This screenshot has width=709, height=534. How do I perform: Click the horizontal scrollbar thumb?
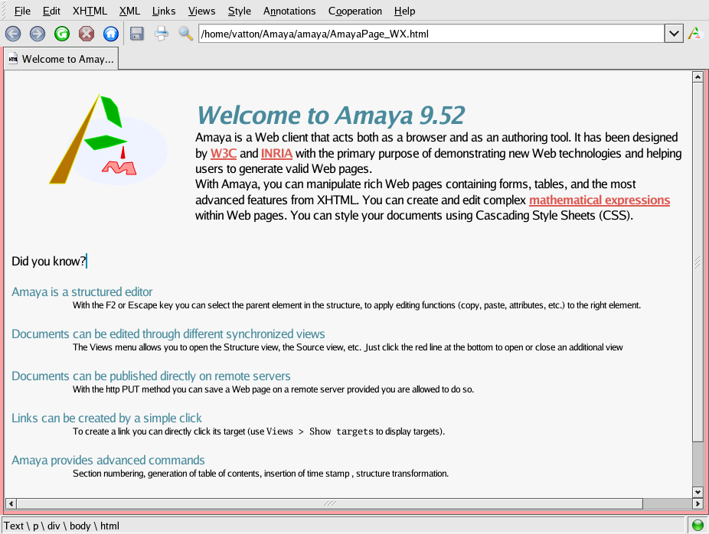tap(330, 503)
